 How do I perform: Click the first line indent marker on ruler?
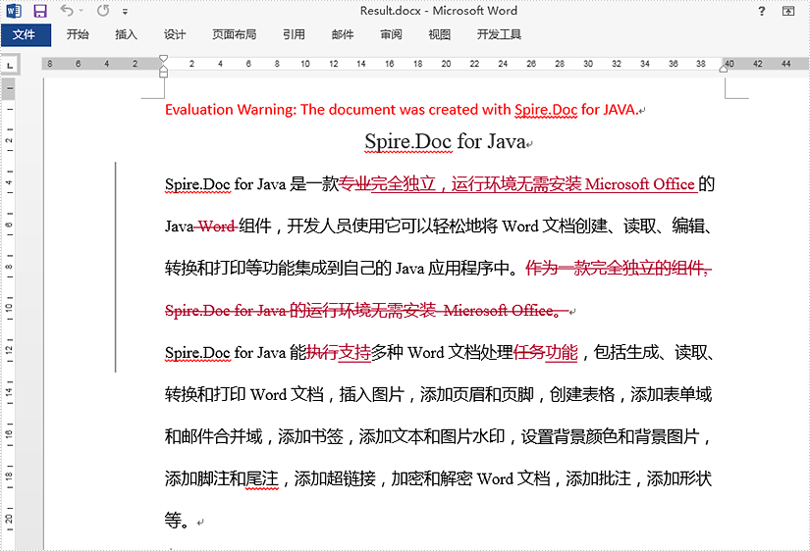(x=163, y=59)
